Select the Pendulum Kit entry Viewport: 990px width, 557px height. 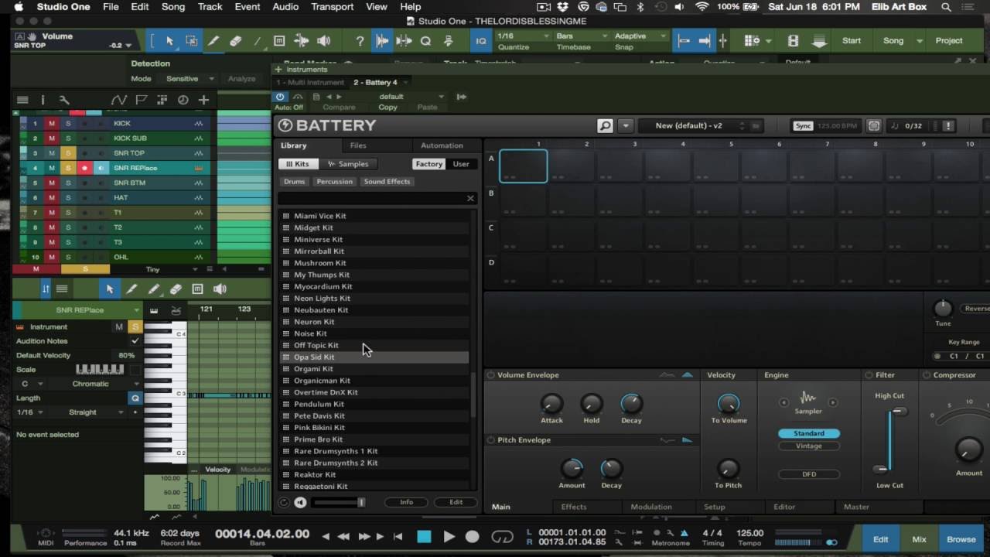pyautogui.click(x=374, y=405)
